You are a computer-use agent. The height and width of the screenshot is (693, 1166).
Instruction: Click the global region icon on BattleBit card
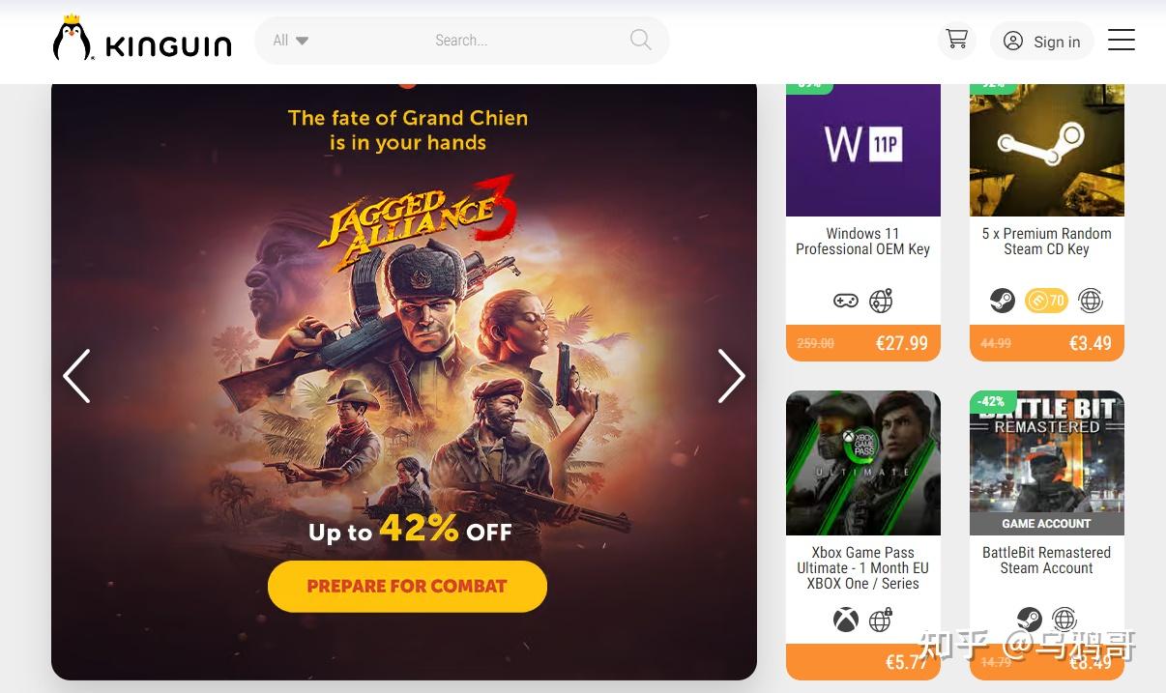click(1064, 620)
